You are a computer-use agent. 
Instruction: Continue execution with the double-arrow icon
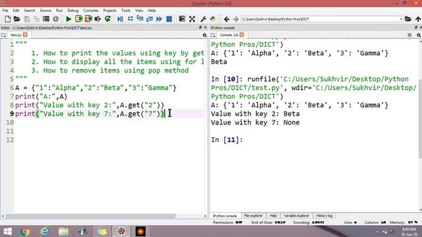159,19
